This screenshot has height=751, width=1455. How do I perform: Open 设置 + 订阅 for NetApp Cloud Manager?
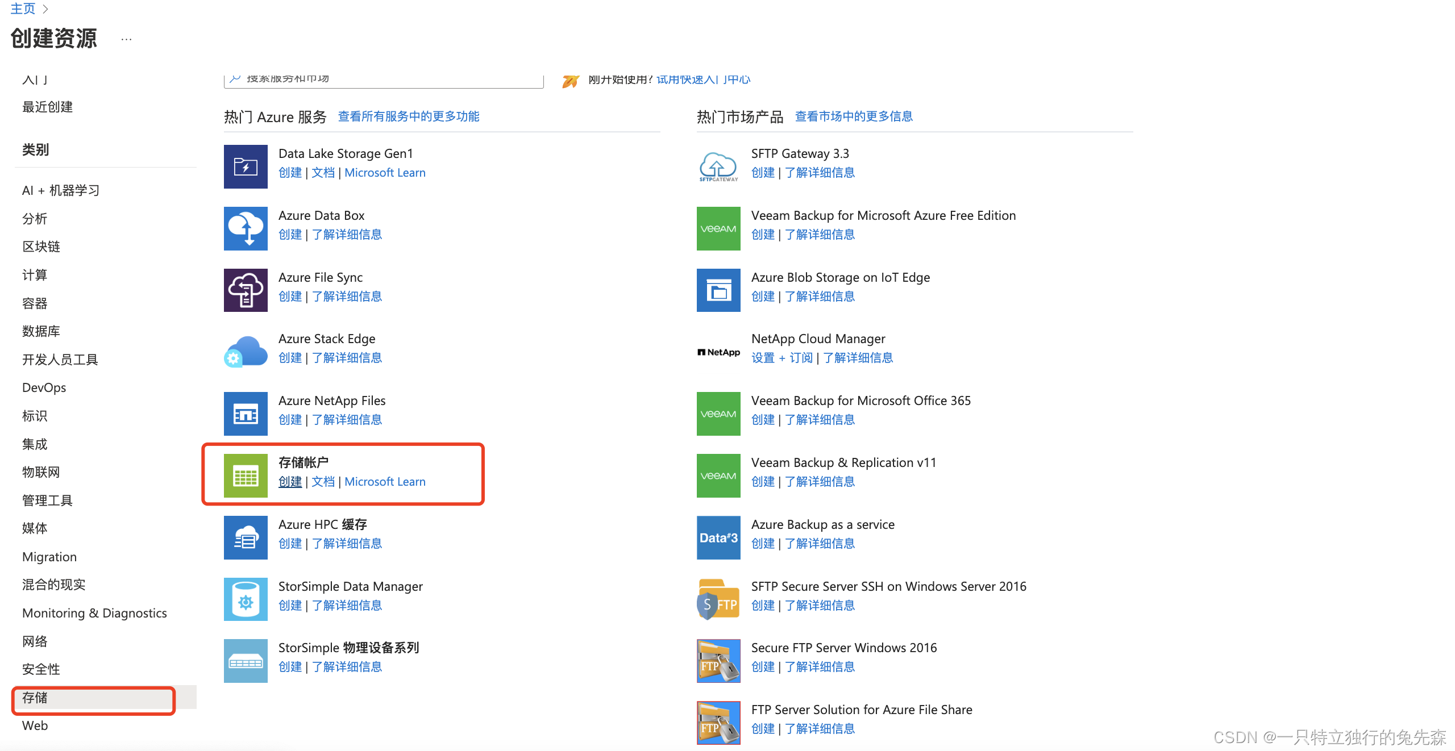782,358
